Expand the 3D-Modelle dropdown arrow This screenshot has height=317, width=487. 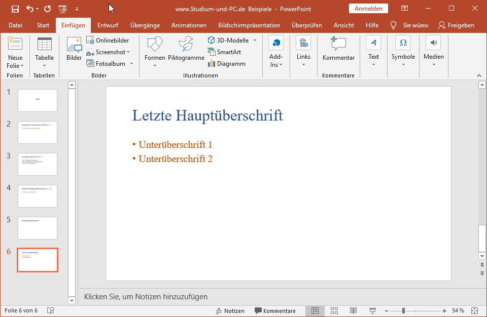click(255, 41)
